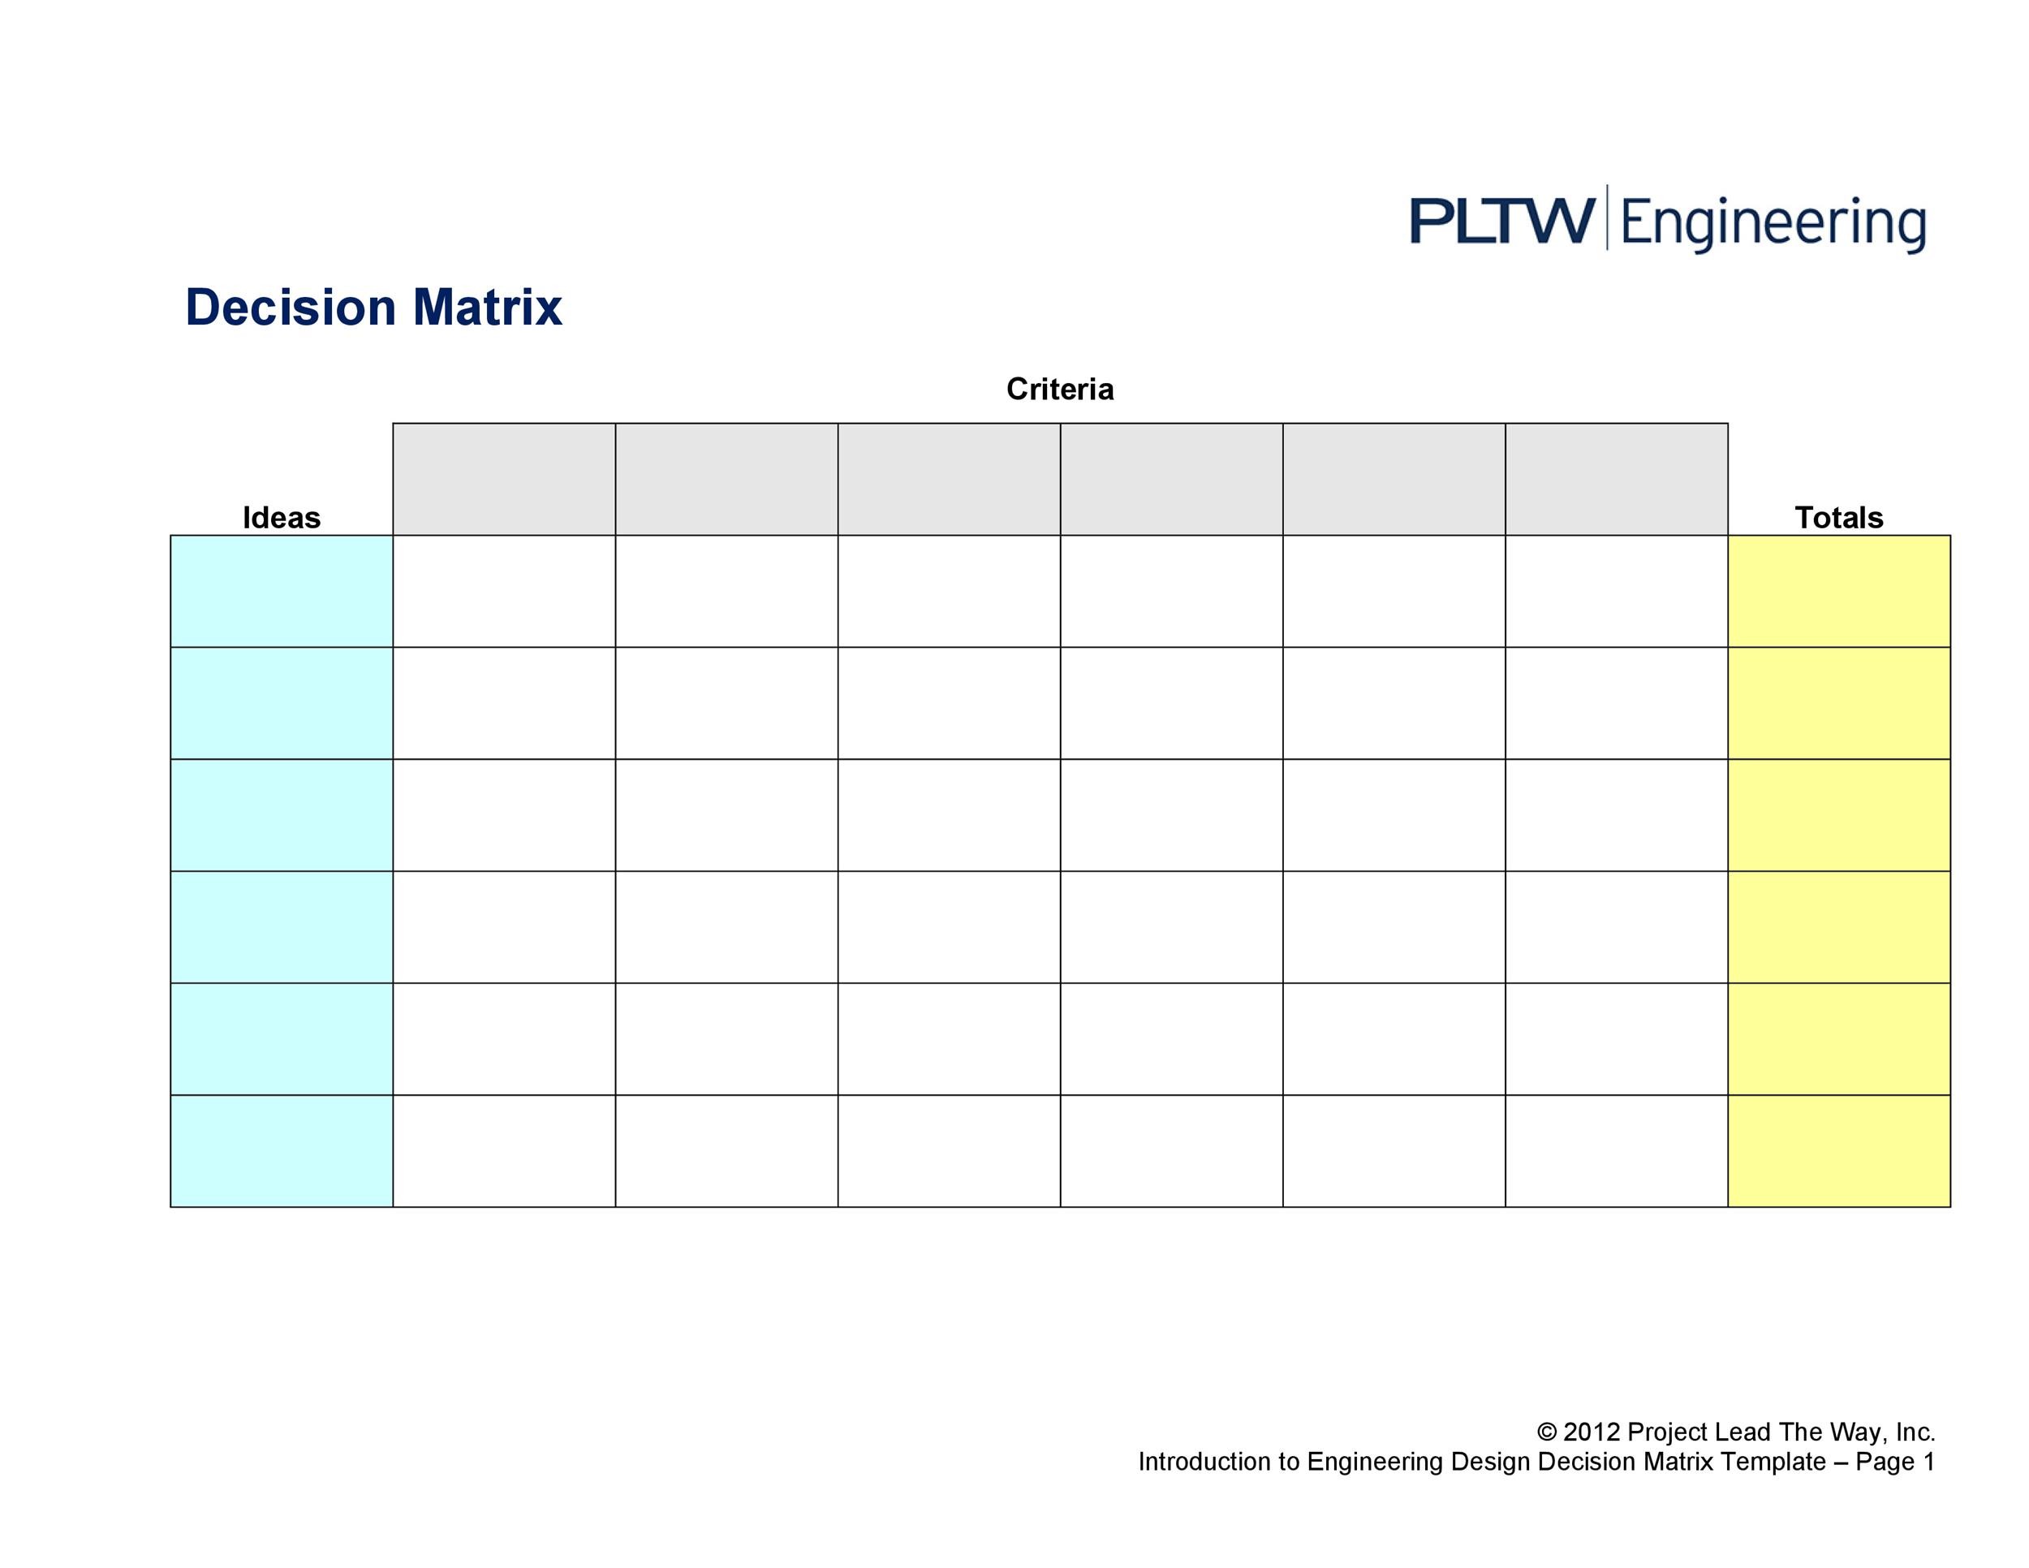Click the PLTW Engineering logo
The width and height of the screenshot is (2029, 1568).
coord(1668,219)
